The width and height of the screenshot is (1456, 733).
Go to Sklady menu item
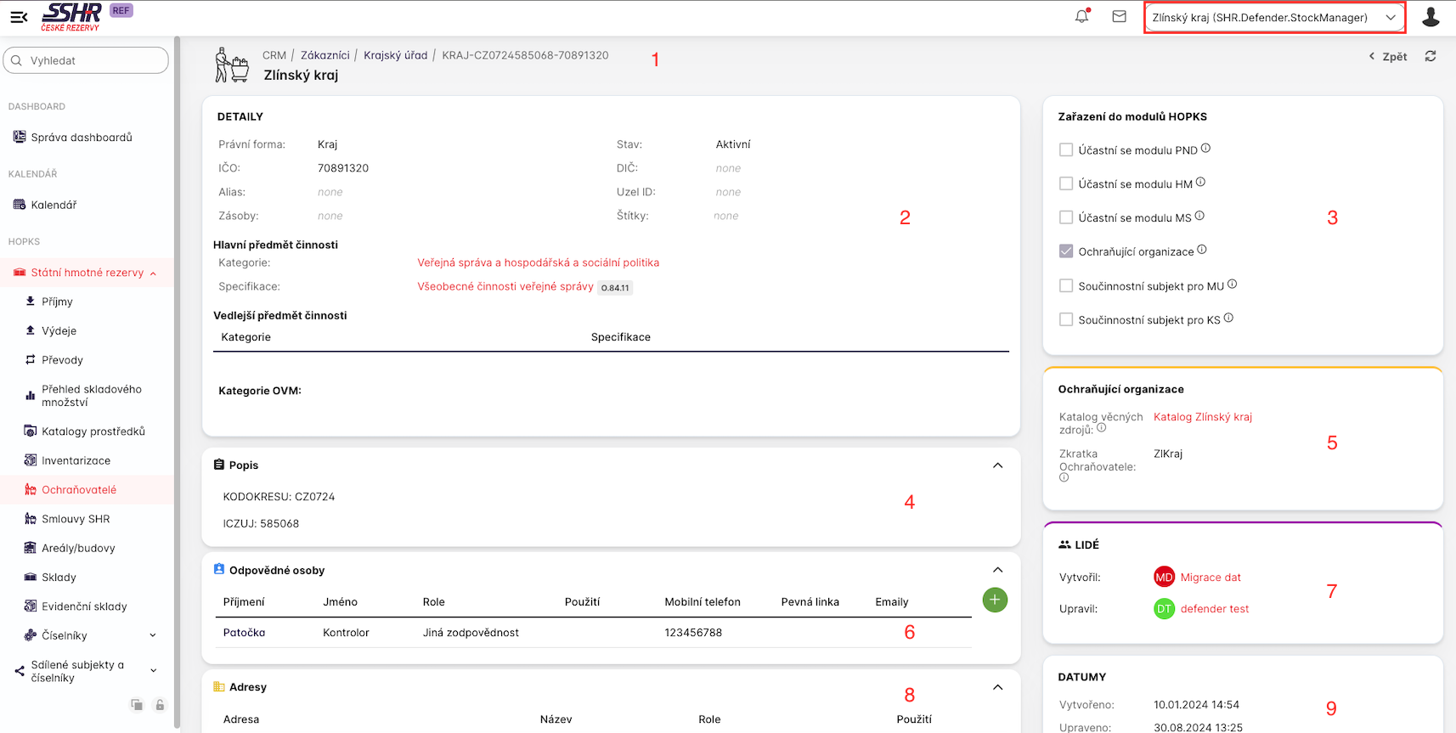point(59,578)
